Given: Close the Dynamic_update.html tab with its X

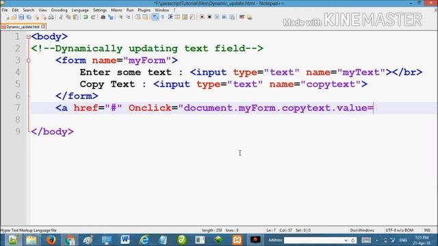Looking at the screenshot, I should pos(43,27).
